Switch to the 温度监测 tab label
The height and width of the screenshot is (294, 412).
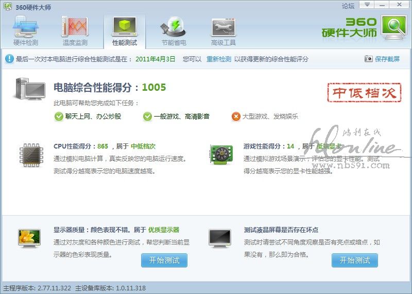tap(75, 43)
